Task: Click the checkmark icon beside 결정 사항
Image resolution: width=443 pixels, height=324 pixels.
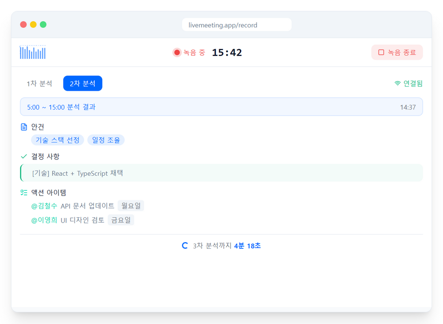Action: 24,156
